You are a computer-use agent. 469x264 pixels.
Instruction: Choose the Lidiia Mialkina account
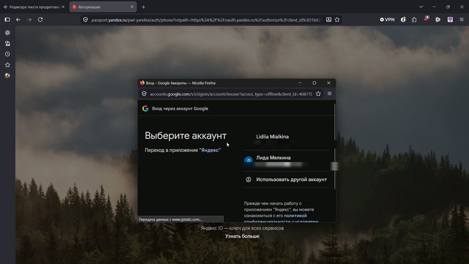pyautogui.click(x=287, y=139)
